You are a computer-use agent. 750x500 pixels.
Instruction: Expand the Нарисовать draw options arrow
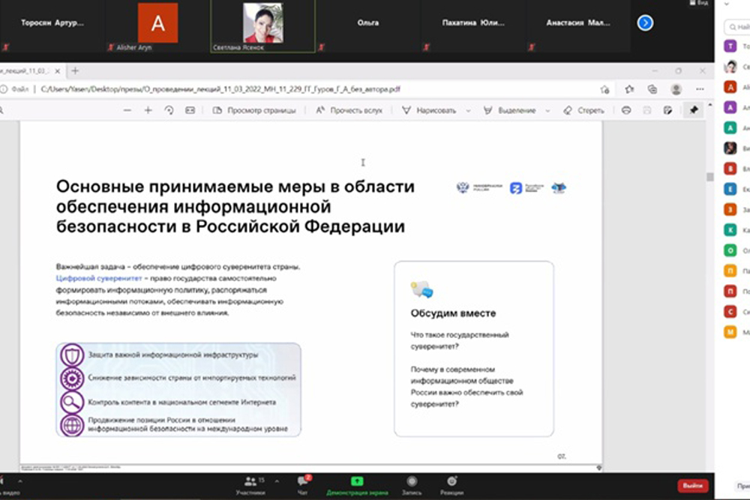[x=468, y=110]
